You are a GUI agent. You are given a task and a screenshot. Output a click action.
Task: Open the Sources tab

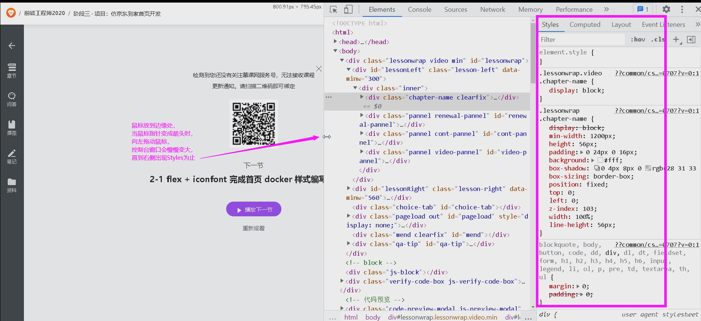click(456, 10)
